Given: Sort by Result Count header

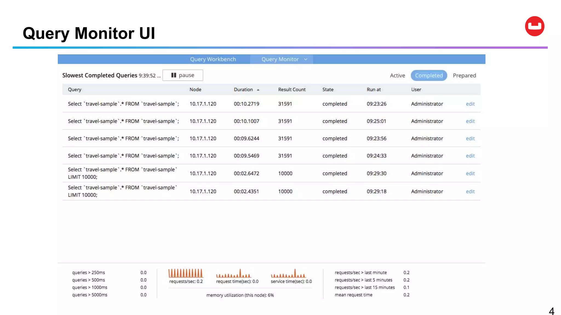Looking at the screenshot, I should click(292, 89).
